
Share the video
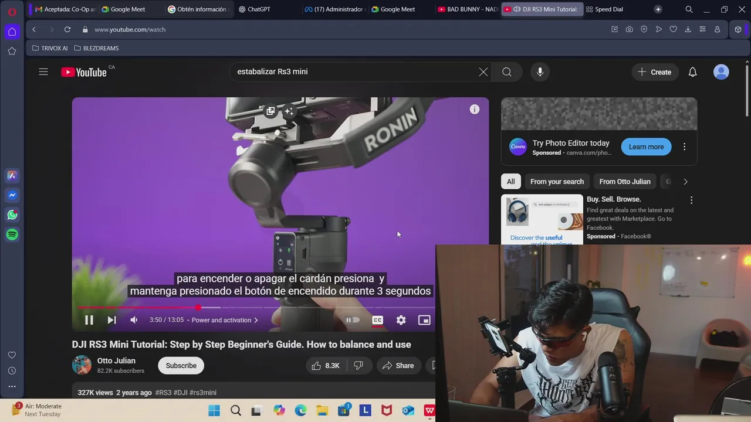(x=398, y=366)
